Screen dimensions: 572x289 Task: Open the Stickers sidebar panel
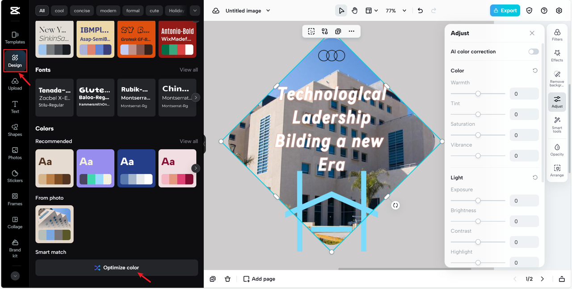(x=15, y=176)
